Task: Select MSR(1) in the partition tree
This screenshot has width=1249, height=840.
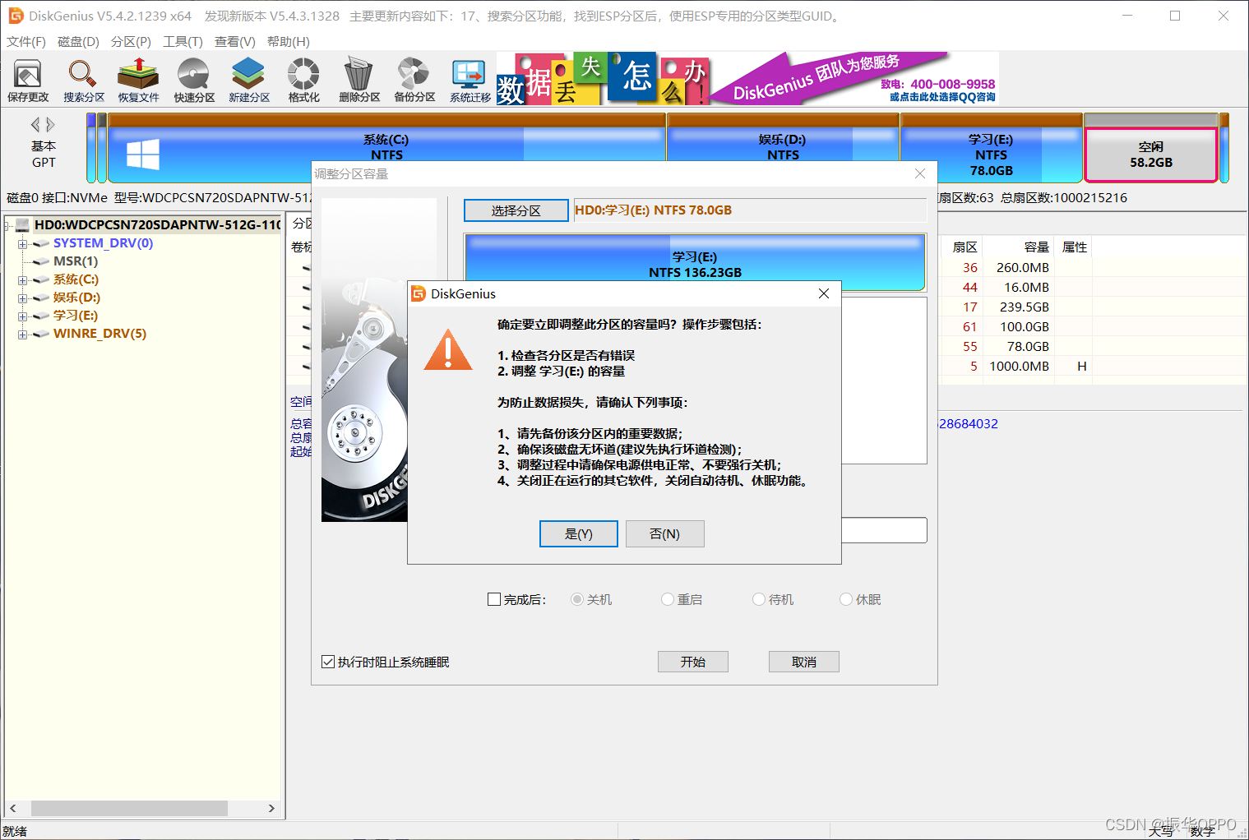Action: pos(75,261)
